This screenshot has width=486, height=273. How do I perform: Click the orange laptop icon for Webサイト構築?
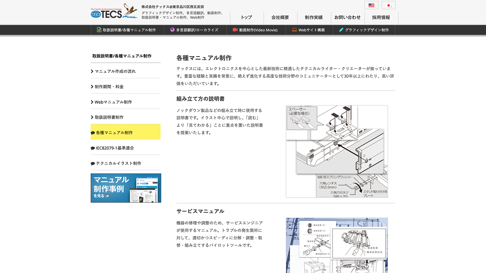(x=294, y=30)
